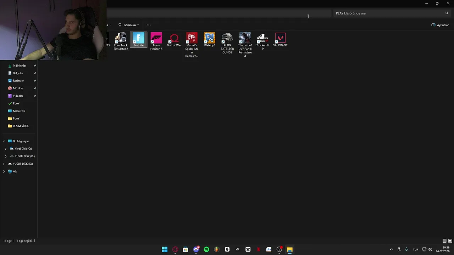This screenshot has width=454, height=255.
Task: Click the TUR language indicator
Action: click(415, 250)
